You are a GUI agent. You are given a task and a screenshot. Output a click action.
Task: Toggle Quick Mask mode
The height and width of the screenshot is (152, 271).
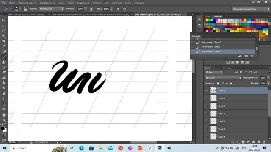(x=4, y=135)
